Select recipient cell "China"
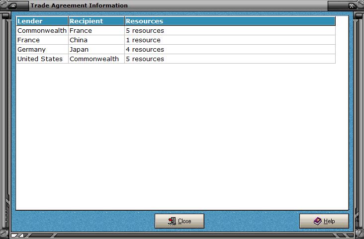The width and height of the screenshot is (364, 239). click(96, 40)
